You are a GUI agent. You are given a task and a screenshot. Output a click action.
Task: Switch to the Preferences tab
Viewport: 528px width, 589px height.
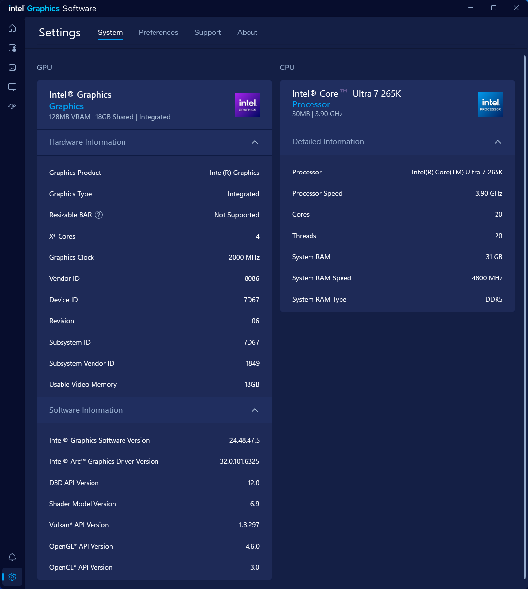(x=158, y=33)
